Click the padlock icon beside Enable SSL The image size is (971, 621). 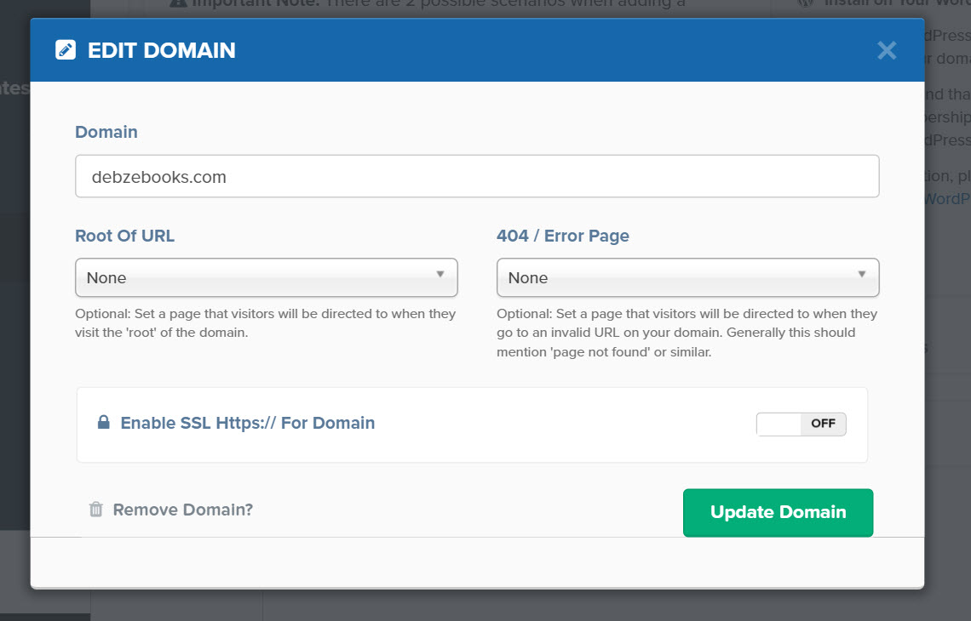pos(103,423)
